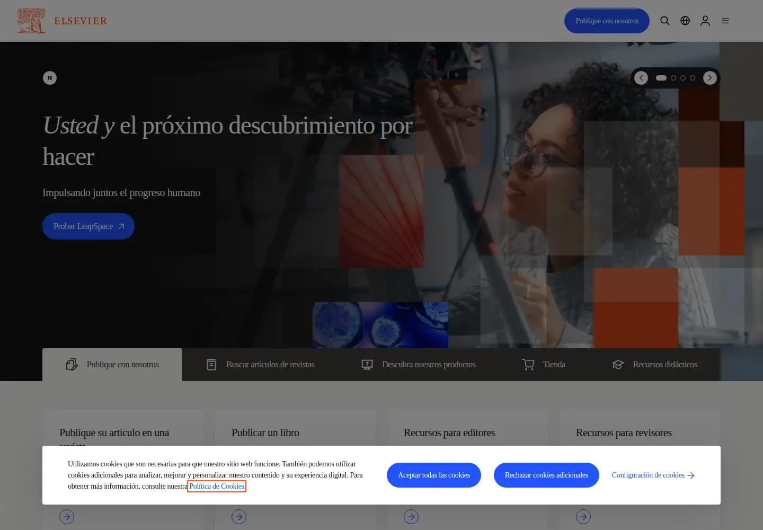Click arrow icon under Publique su artículo card
The width and height of the screenshot is (763, 530).
67,517
